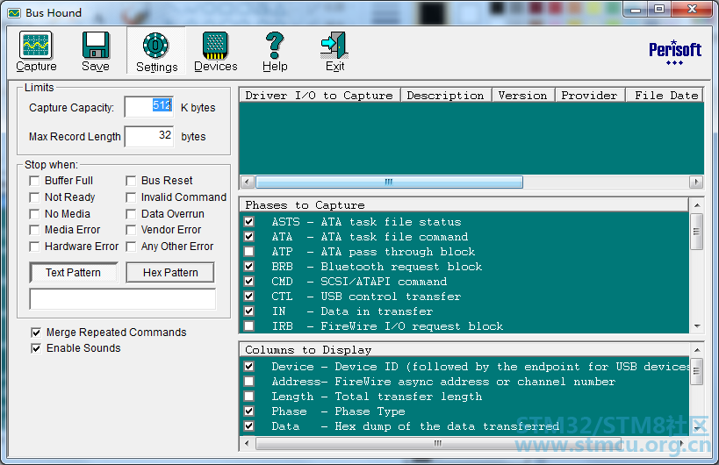
Task: Click the Hex Pattern button
Action: point(170,273)
